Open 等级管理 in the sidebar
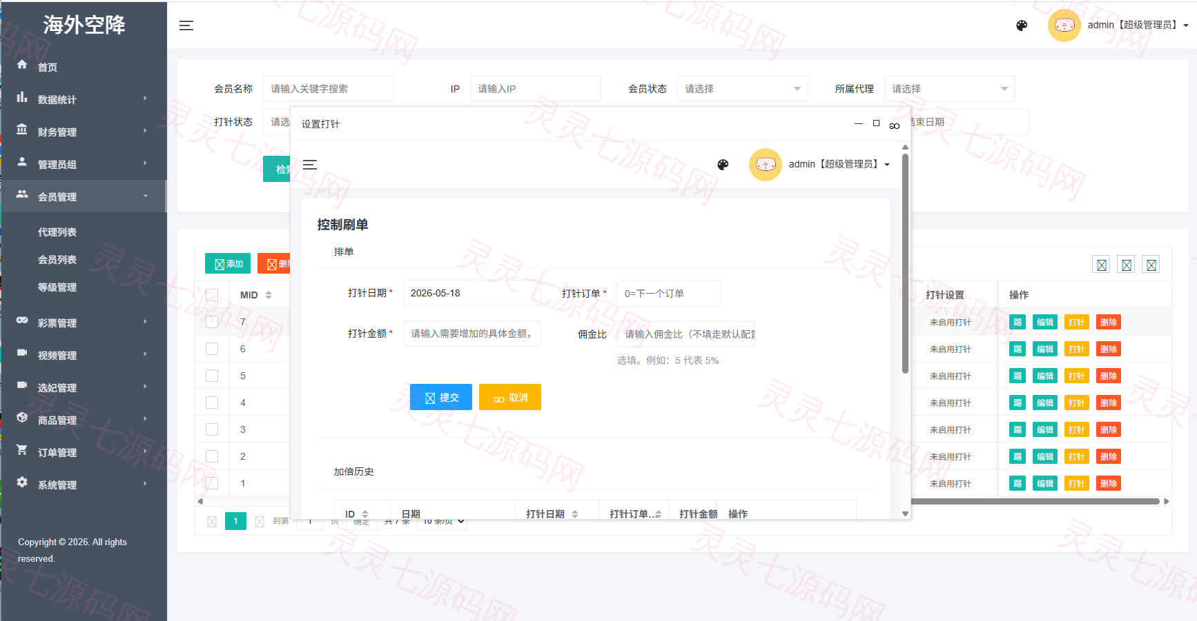1197x621 pixels. click(x=57, y=287)
